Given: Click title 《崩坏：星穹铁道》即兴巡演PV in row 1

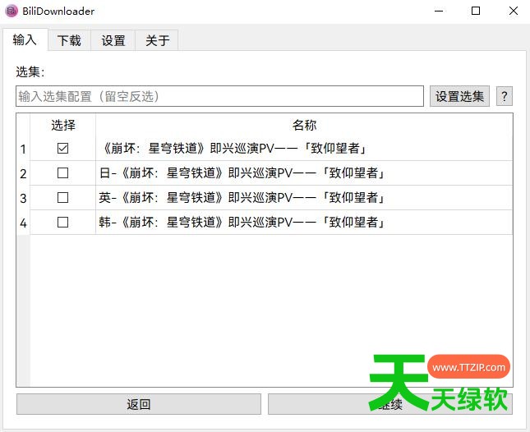Looking at the screenshot, I should pos(233,149).
